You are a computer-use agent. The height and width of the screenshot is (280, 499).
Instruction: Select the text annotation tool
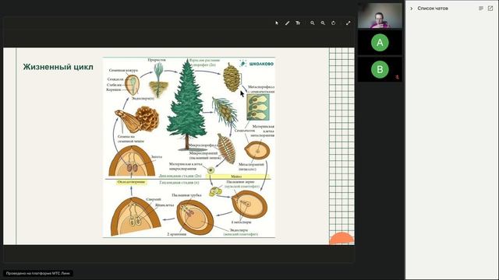coord(298,23)
